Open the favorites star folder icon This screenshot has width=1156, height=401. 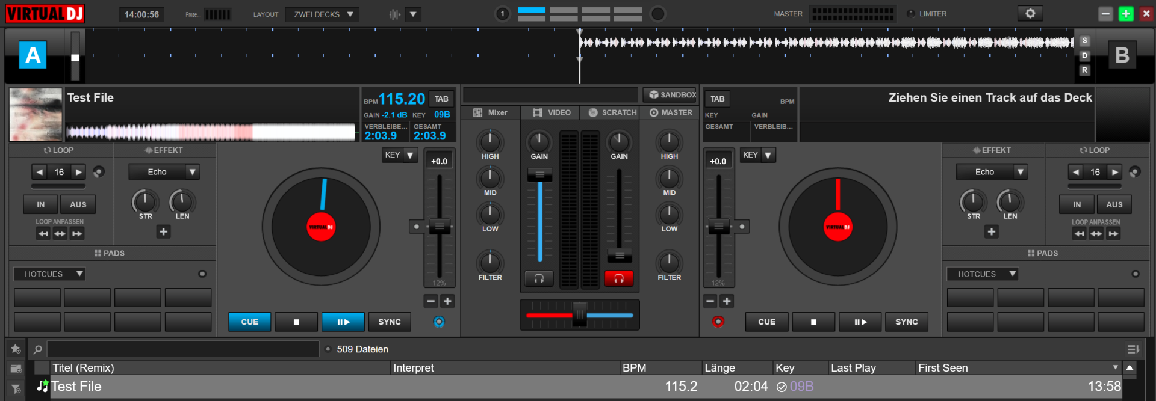(16, 349)
